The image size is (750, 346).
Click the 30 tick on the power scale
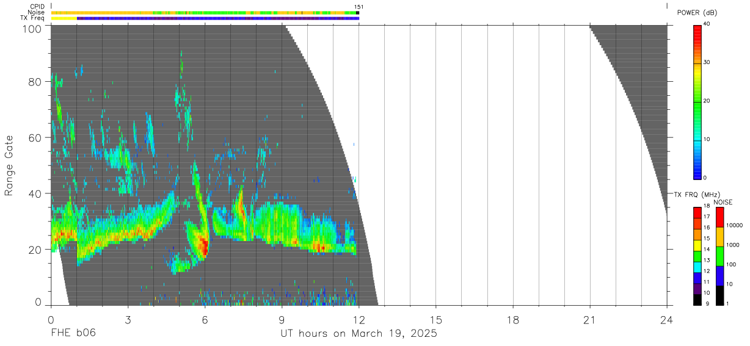707,62
